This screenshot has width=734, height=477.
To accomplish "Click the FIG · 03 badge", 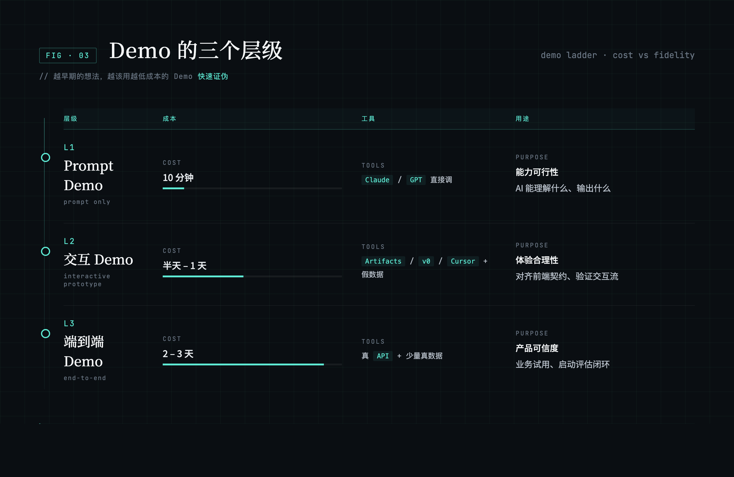I will [x=68, y=56].
